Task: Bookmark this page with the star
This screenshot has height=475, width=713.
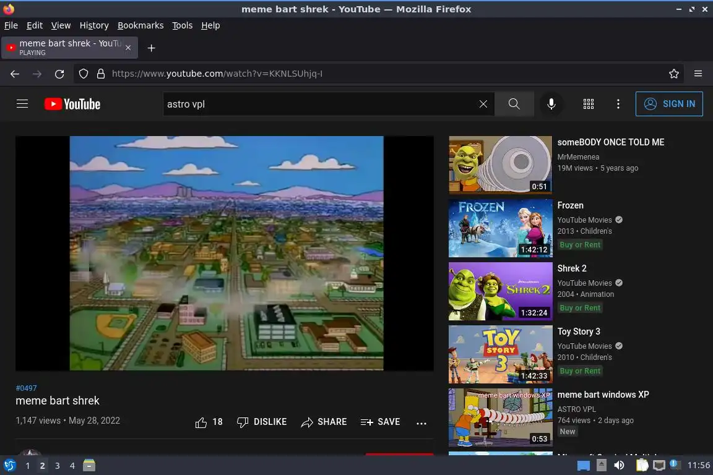Action: tap(674, 74)
